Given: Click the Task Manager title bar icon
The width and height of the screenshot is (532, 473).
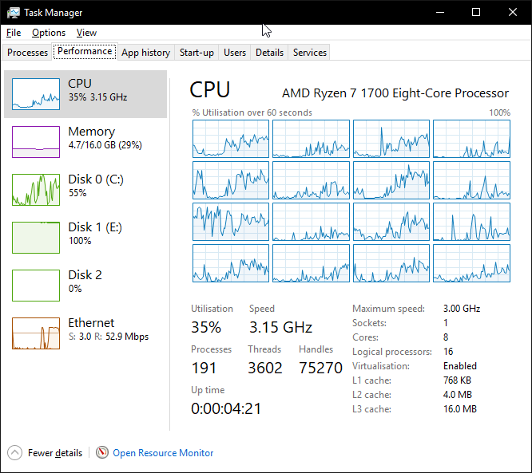Looking at the screenshot, I should click(x=14, y=13).
